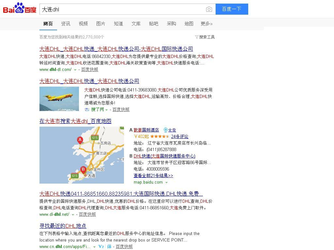334x250 pixels.
Task: Open 百度快照 for www.dhl-dl.com result
Action: pos(90,70)
